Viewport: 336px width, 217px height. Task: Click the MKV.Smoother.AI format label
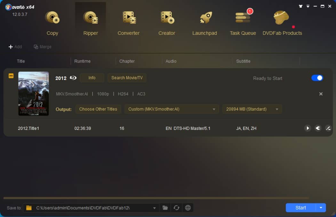click(72, 94)
